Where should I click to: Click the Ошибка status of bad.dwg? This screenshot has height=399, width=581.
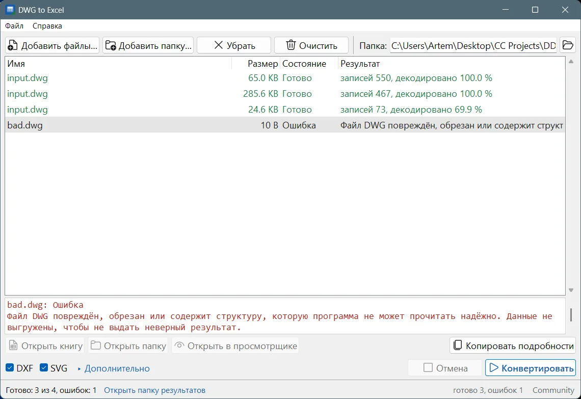tap(299, 125)
